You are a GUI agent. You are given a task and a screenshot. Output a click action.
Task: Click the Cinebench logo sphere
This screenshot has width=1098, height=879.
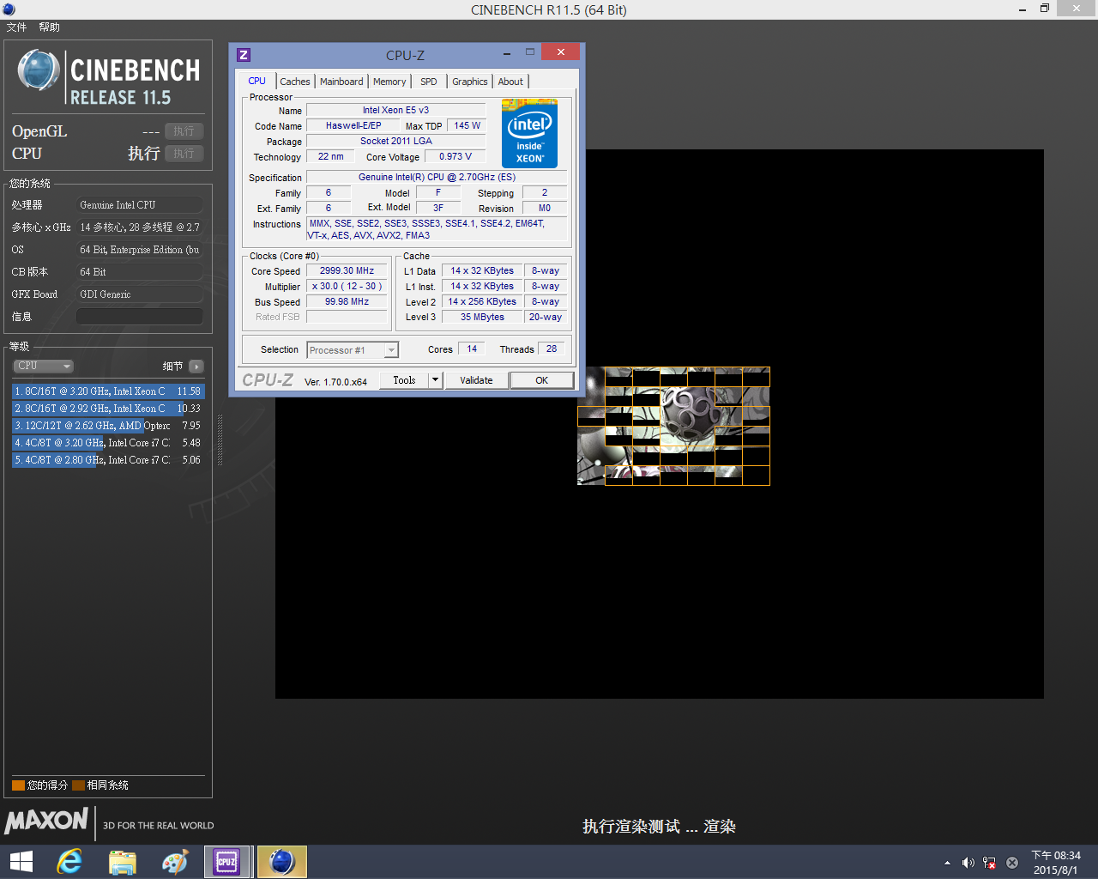point(38,70)
